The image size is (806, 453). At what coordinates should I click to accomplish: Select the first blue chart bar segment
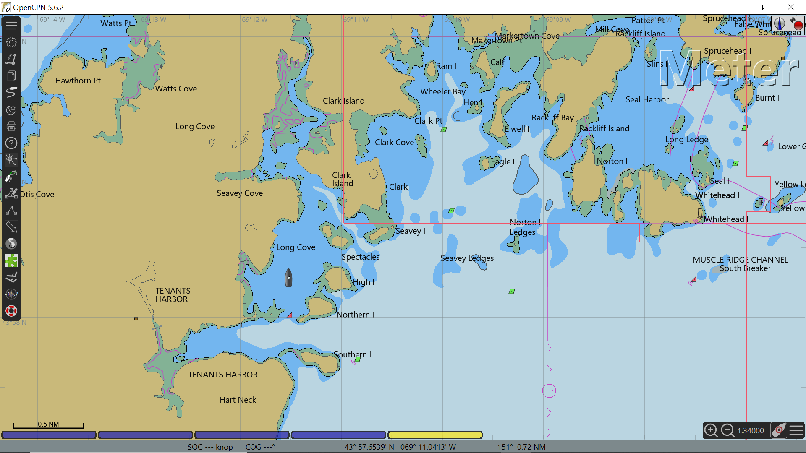[49, 435]
